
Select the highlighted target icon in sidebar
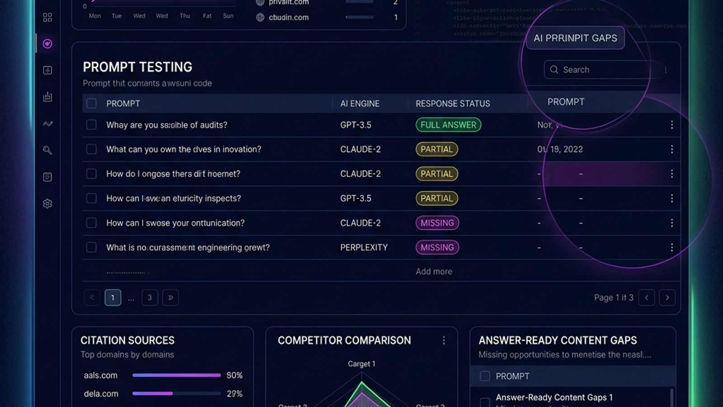(47, 43)
